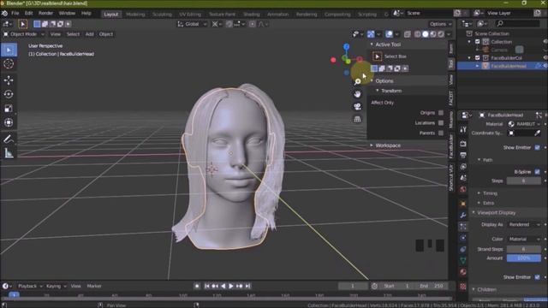
Task: Switch to the Sculpting workspace tab
Action: click(x=162, y=15)
